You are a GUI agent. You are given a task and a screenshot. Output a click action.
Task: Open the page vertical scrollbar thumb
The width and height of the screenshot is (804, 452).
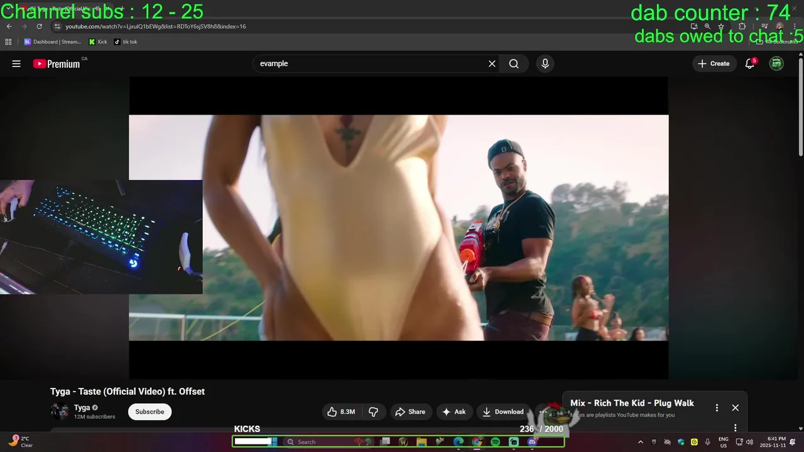coord(800,107)
